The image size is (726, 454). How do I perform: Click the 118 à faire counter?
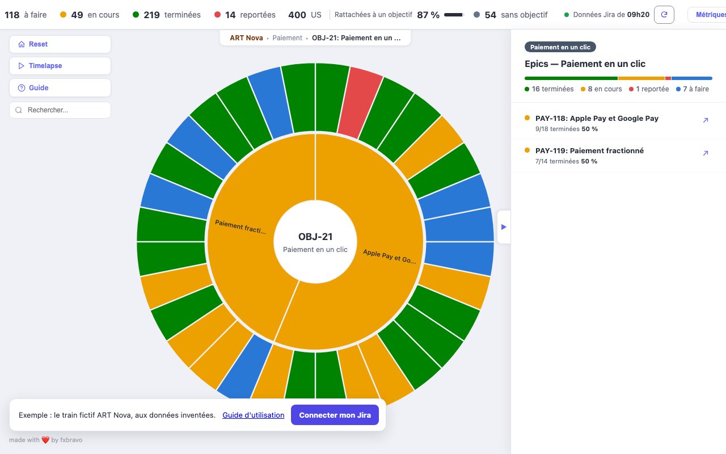(26, 15)
